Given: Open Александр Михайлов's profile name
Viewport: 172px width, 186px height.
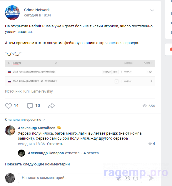Looking at the screenshot, I should (36, 128).
